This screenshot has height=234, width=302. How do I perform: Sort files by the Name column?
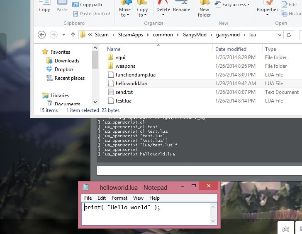pyautogui.click(x=114, y=49)
